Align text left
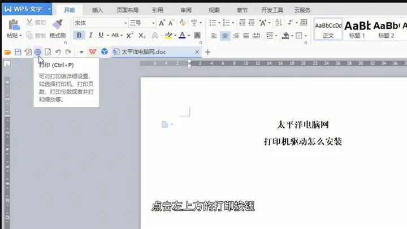407x229 pixels. click(x=214, y=36)
